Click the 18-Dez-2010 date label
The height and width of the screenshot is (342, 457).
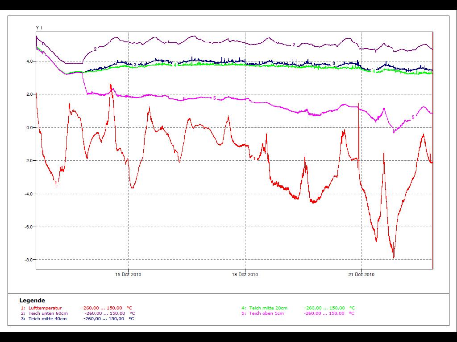click(245, 275)
